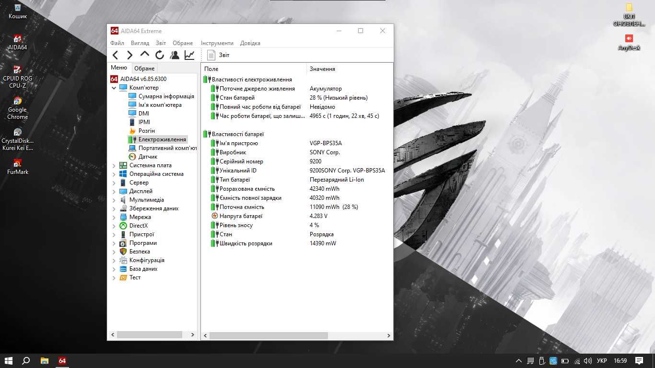655x368 pixels.
Task: Open the graph chart toolbar icon
Action: pos(189,55)
